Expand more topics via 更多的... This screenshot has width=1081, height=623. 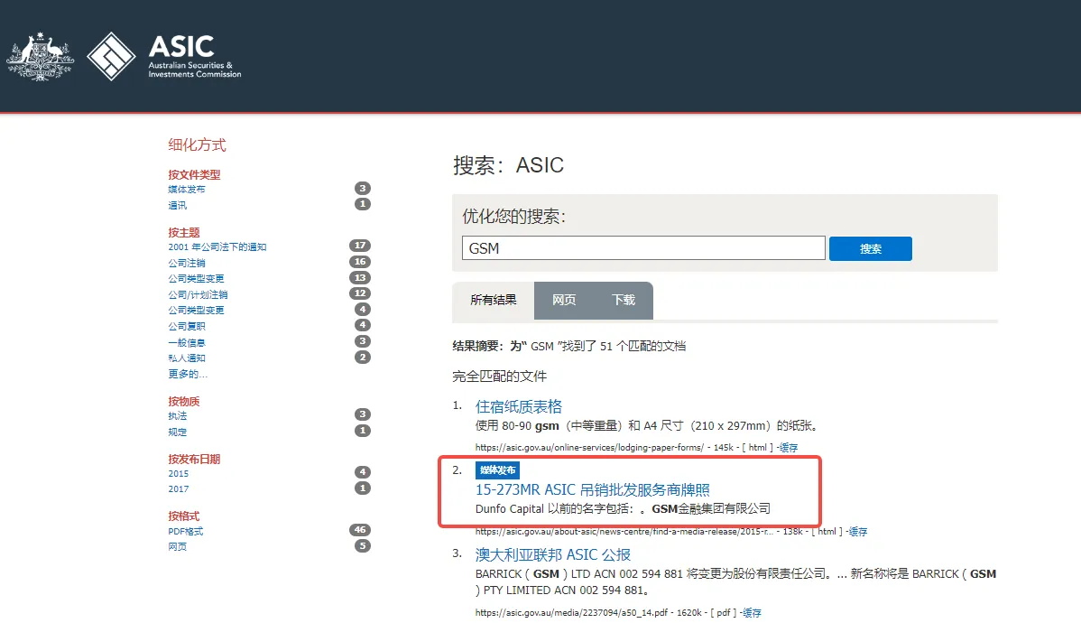coord(188,374)
